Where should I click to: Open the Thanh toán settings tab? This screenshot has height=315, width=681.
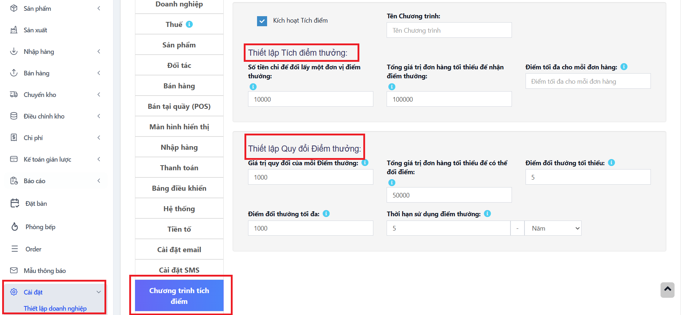coord(179,168)
